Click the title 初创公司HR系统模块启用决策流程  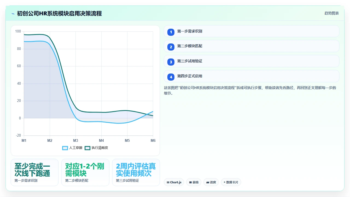click(59, 13)
